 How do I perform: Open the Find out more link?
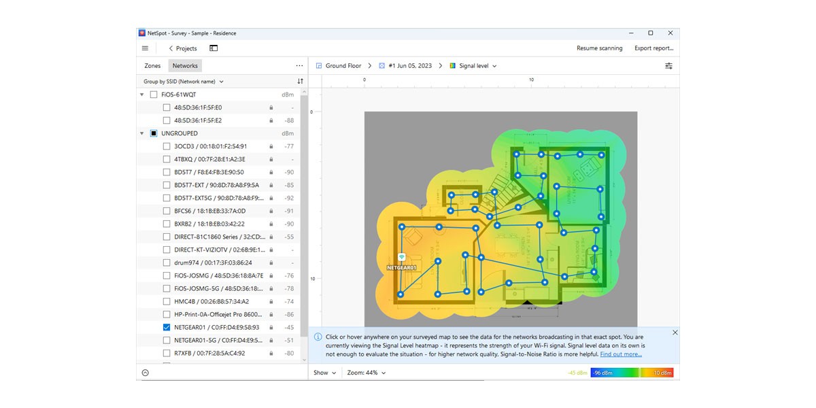click(x=621, y=354)
